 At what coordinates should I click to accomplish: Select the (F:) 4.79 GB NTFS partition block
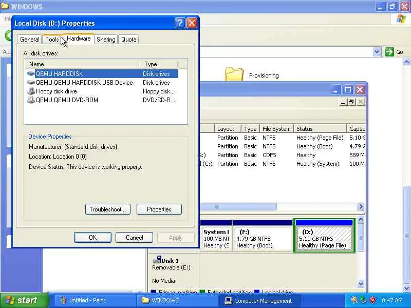click(263, 236)
